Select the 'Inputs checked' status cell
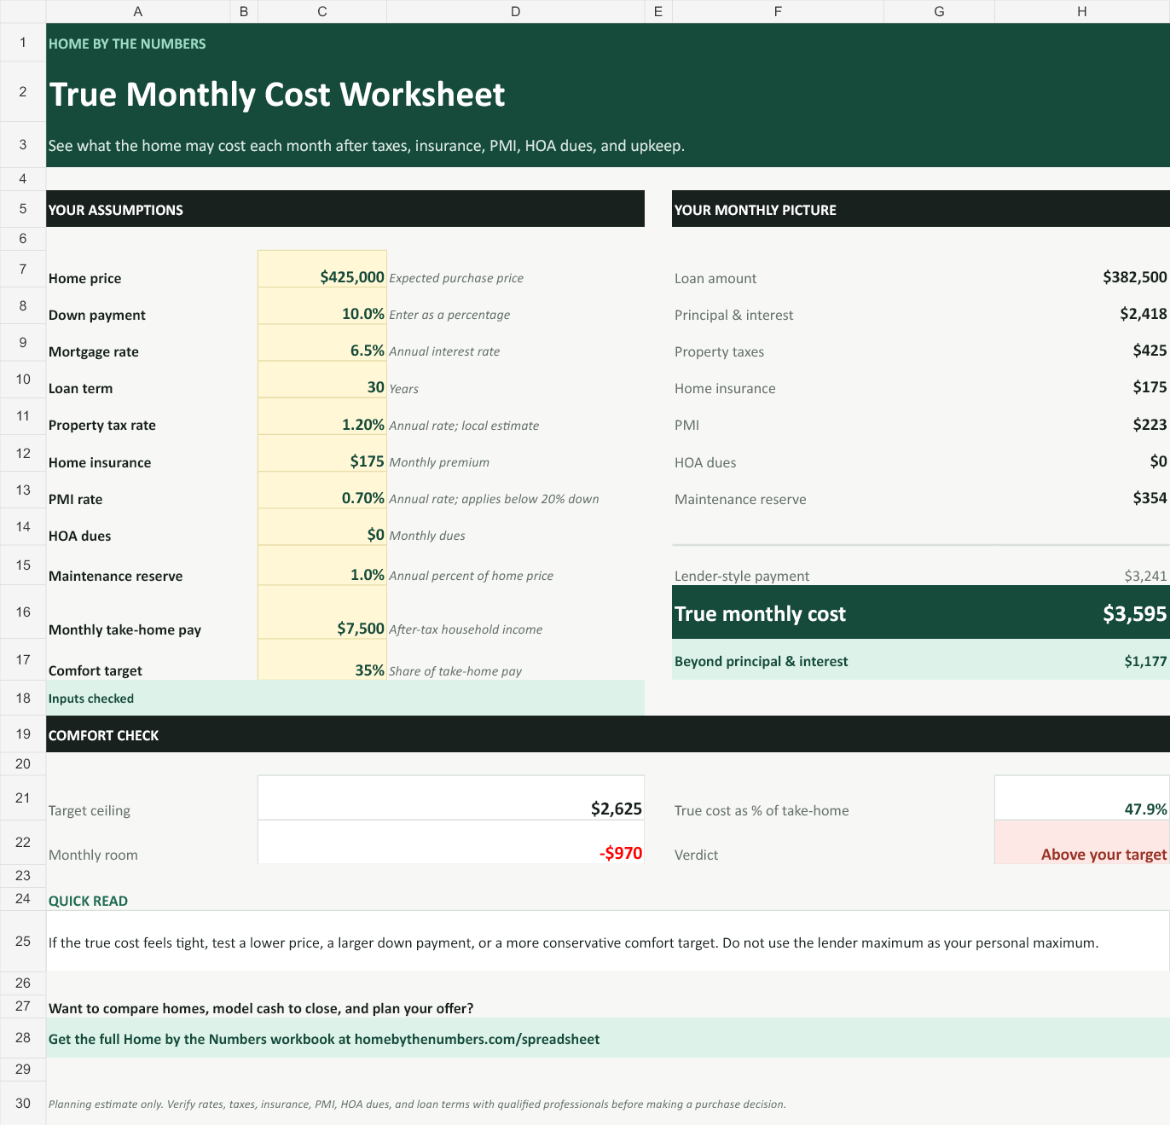The image size is (1170, 1125). [345, 698]
